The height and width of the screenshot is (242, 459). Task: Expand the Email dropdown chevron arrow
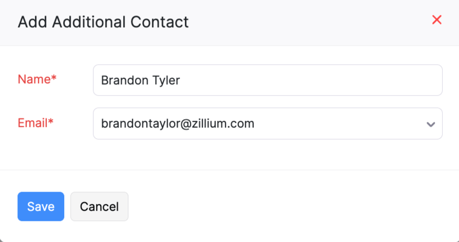point(431,124)
